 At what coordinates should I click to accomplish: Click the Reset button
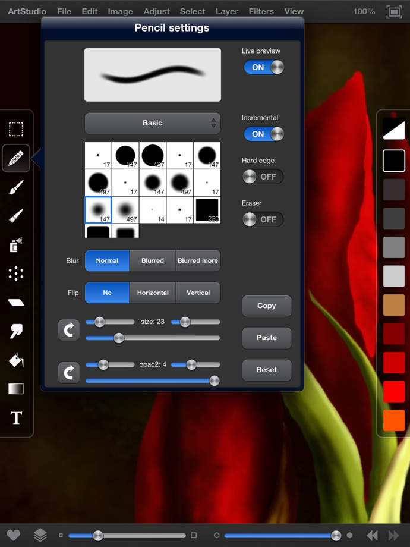(x=267, y=370)
